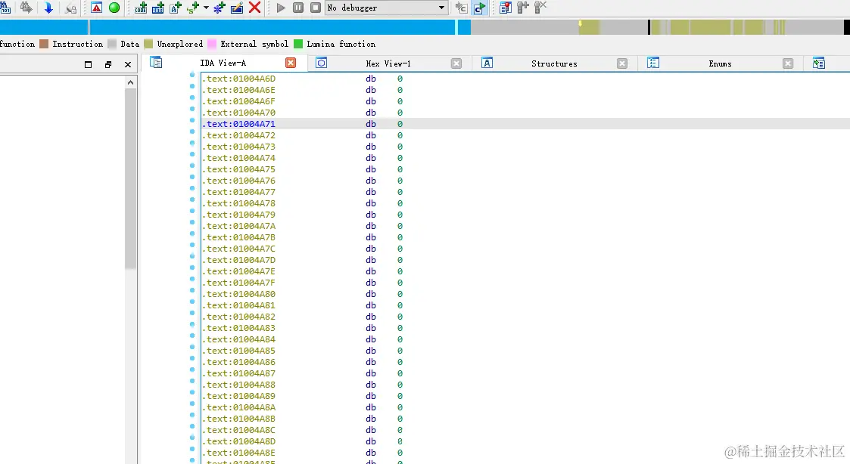Image resolution: width=850 pixels, height=464 pixels.
Task: Select address line .text:01004A80
Action: click(239, 294)
